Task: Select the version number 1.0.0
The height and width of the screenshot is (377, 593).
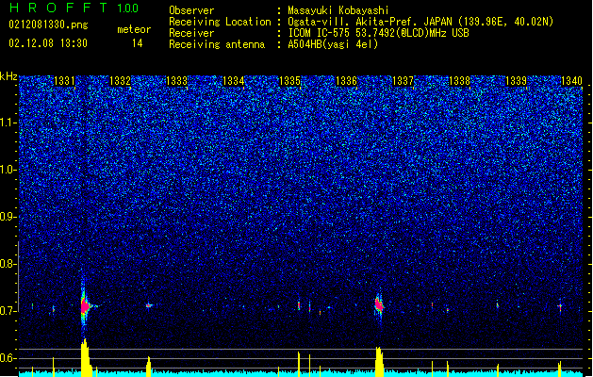Action: coord(127,8)
